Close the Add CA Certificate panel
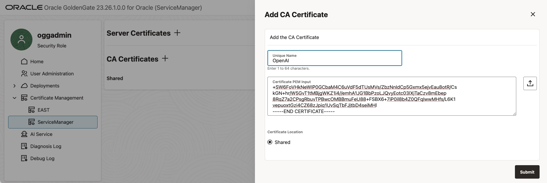Image resolution: width=547 pixels, height=183 pixels. (533, 14)
